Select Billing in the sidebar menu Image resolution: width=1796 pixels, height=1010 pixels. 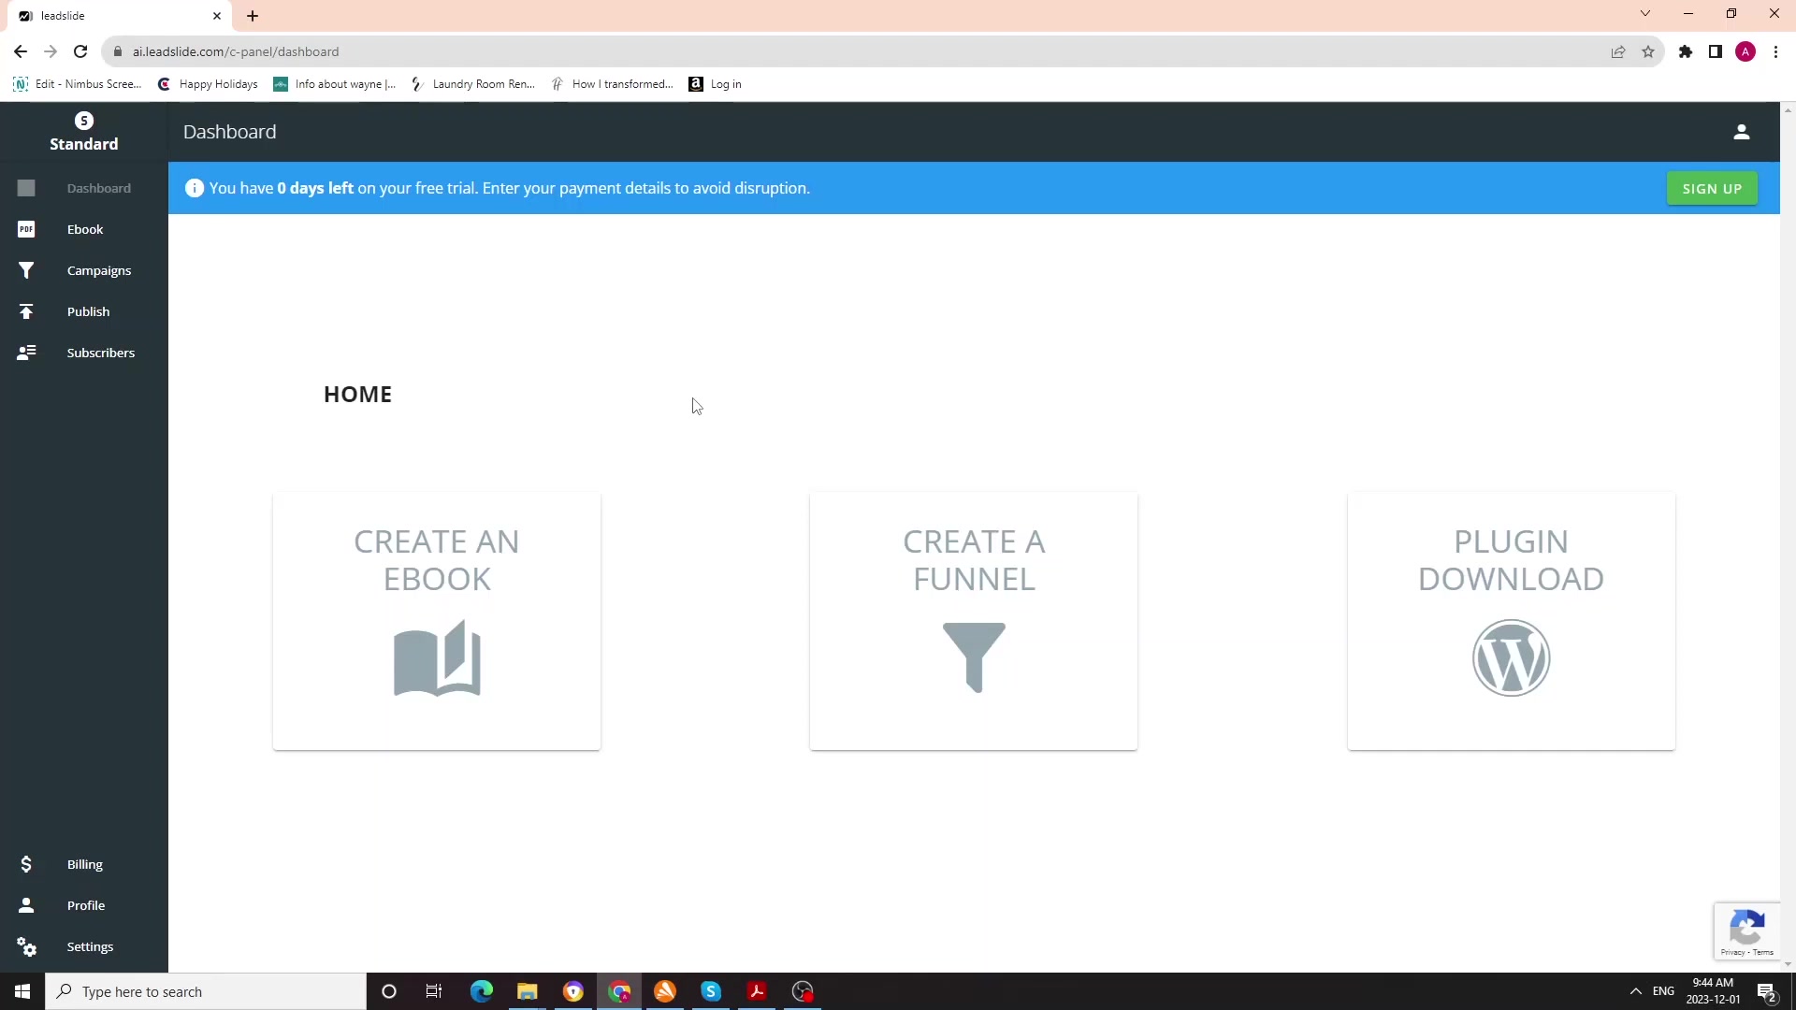[x=84, y=864]
